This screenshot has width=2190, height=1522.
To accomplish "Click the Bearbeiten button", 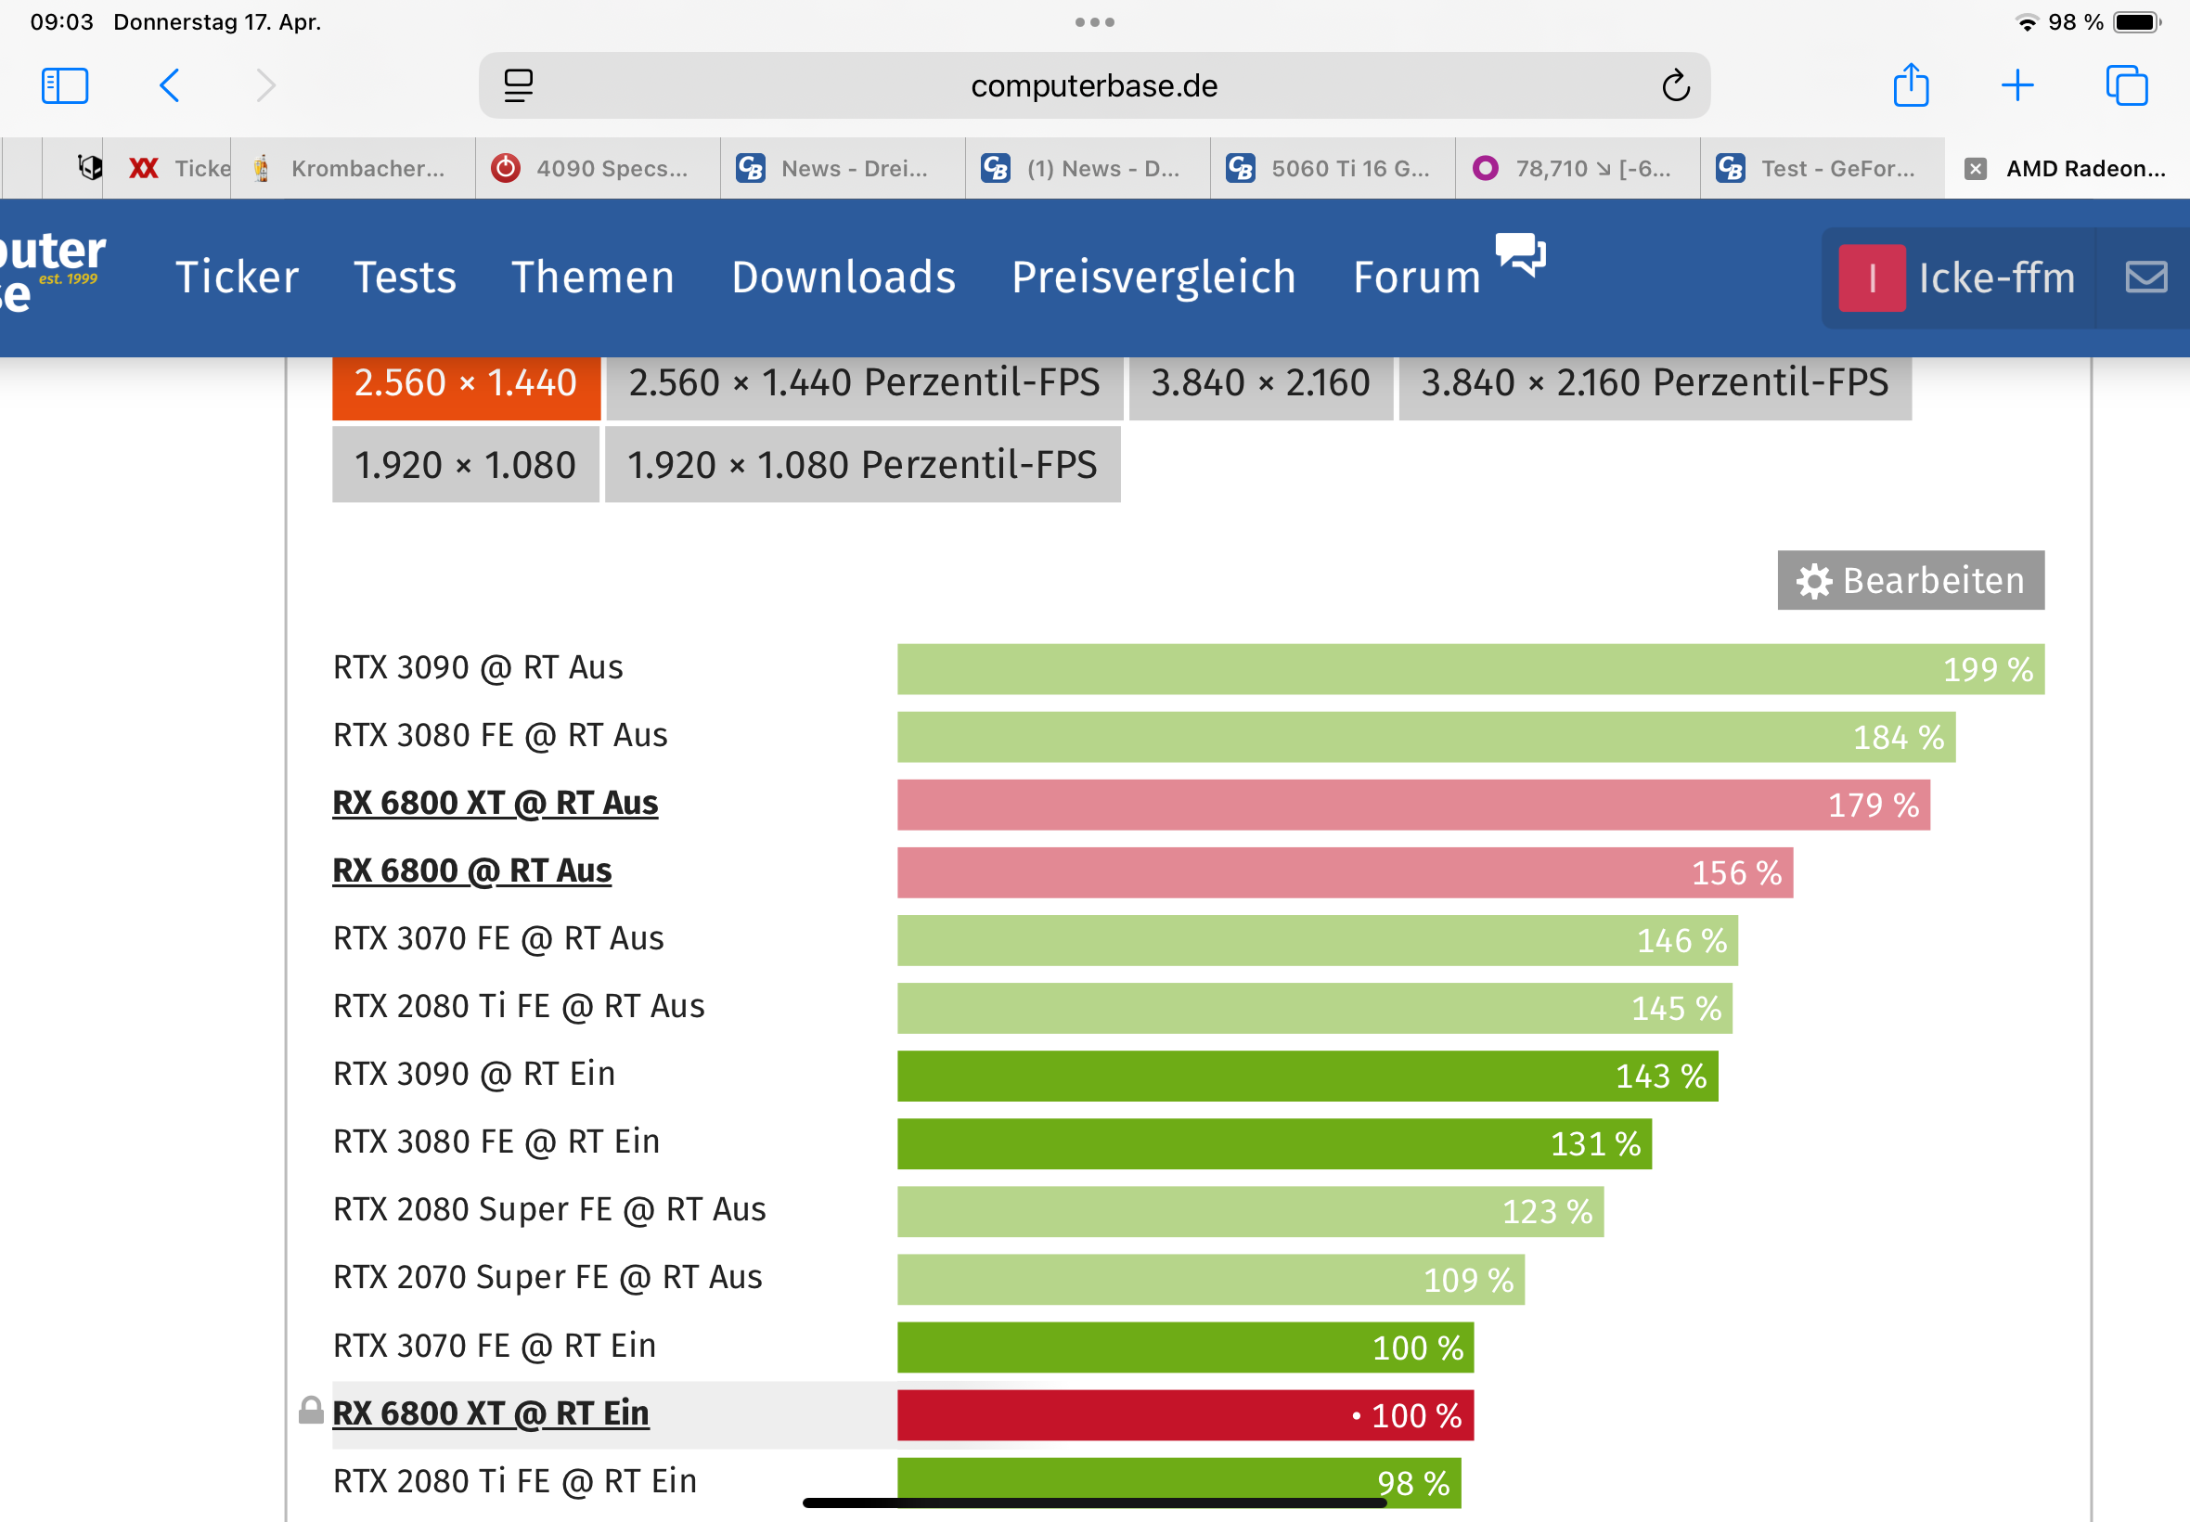I will pyautogui.click(x=1911, y=580).
